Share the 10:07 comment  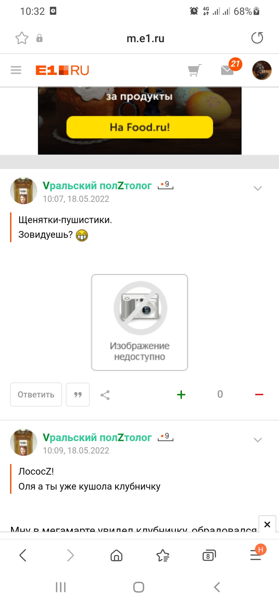click(x=105, y=395)
